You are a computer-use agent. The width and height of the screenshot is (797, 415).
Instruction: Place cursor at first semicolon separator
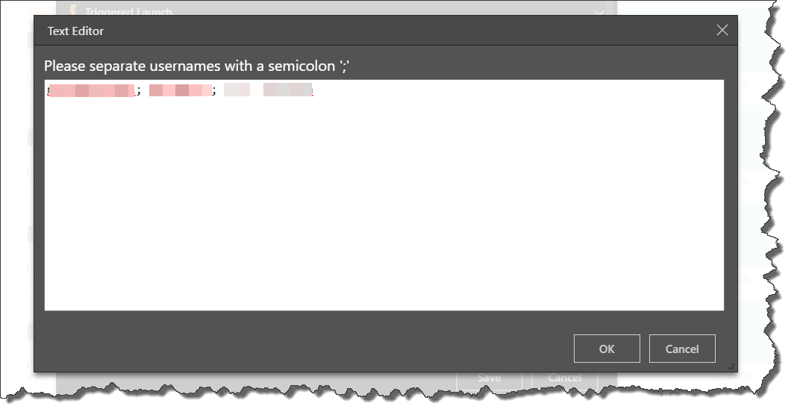(139, 91)
